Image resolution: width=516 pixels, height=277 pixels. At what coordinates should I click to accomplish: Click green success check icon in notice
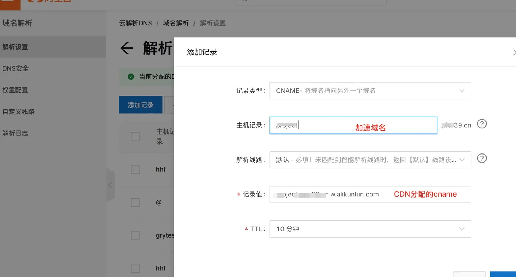pos(130,77)
